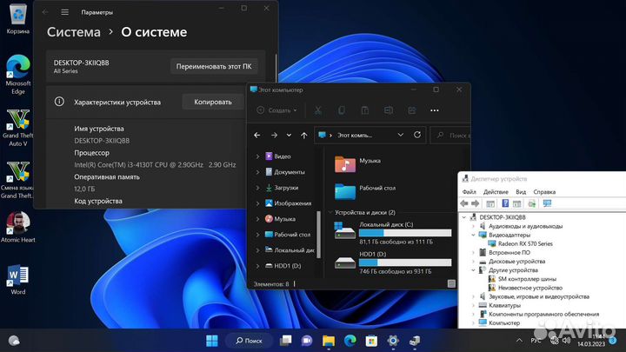Collapse the Устройства и диски section
Screen dimensions: 626x352
[x=329, y=212]
